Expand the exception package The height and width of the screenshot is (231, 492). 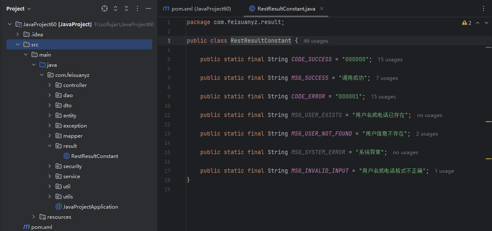pyautogui.click(x=50, y=126)
